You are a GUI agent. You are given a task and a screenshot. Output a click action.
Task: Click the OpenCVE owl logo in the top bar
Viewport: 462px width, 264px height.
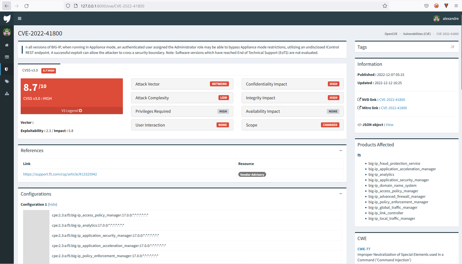tap(7, 18)
